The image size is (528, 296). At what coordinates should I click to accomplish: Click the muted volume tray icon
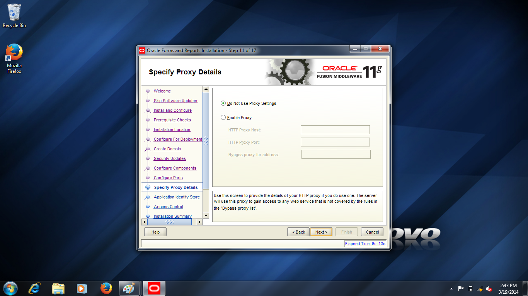coord(489,289)
